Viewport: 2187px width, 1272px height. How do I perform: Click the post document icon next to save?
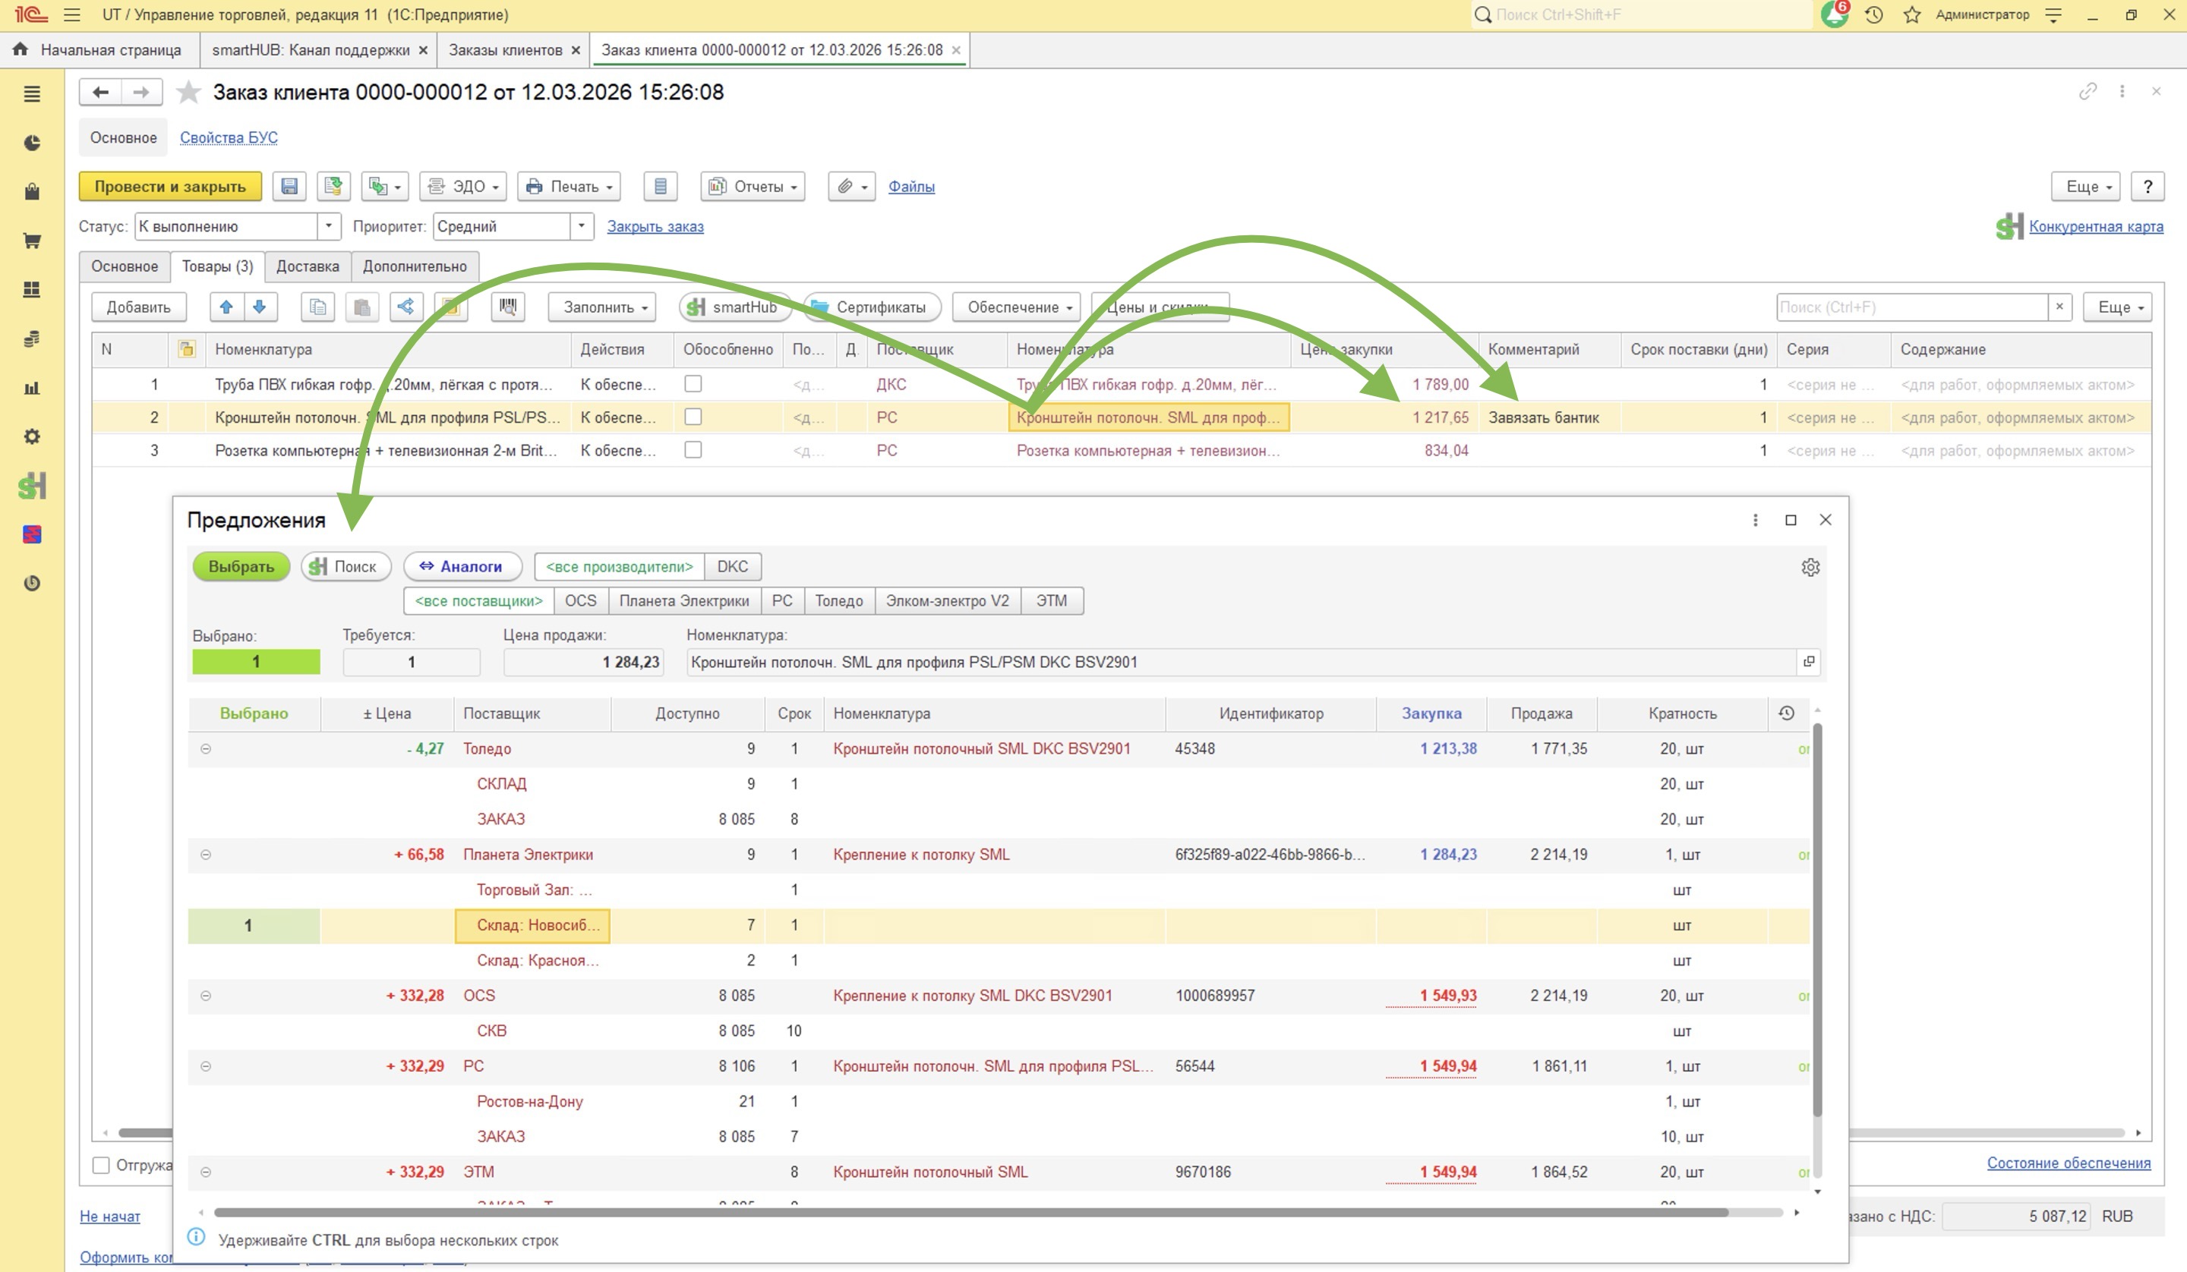click(x=333, y=187)
